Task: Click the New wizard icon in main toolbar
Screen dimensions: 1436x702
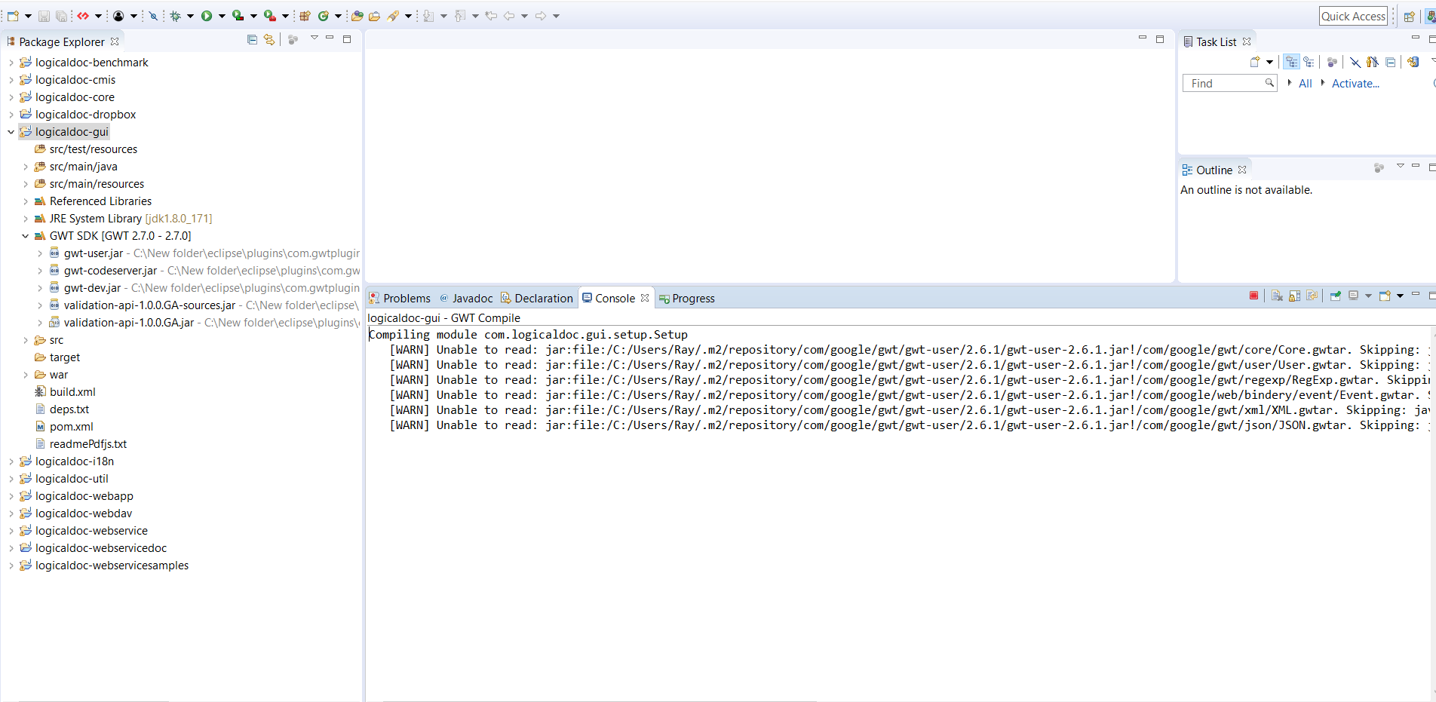Action: coord(13,16)
